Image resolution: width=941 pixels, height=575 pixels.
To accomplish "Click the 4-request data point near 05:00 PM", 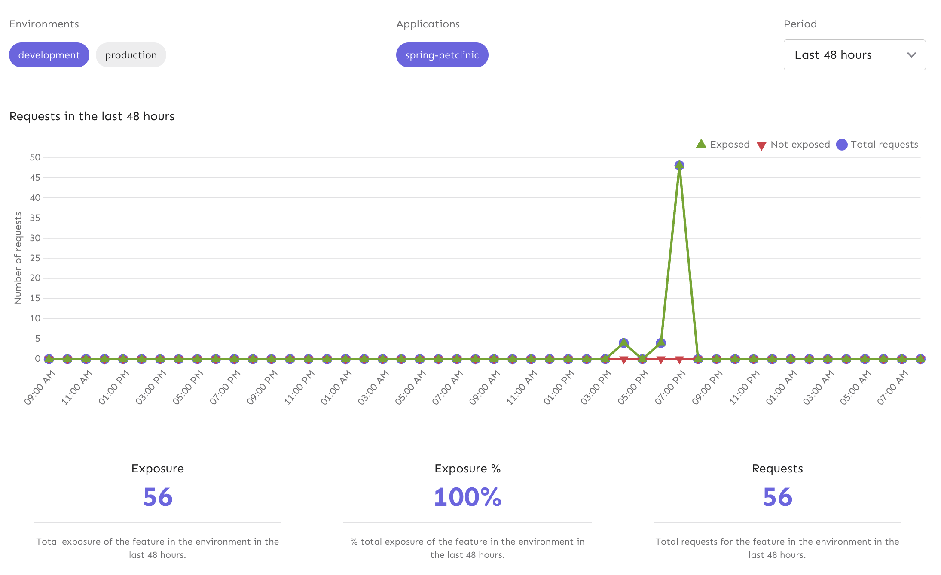I will coord(660,342).
